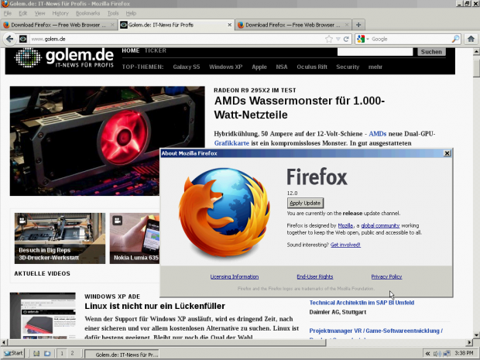This screenshot has width=480, height=360.
Task: Click the page's vertical scrollbar down arrow
Action: [x=476, y=335]
